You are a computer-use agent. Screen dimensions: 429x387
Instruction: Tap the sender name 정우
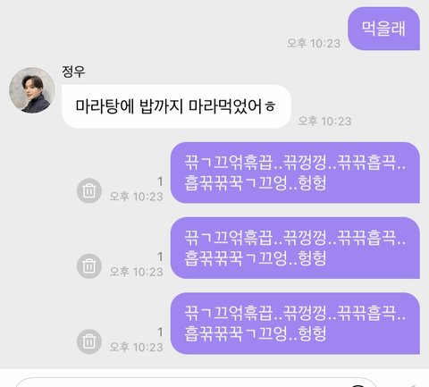point(73,72)
